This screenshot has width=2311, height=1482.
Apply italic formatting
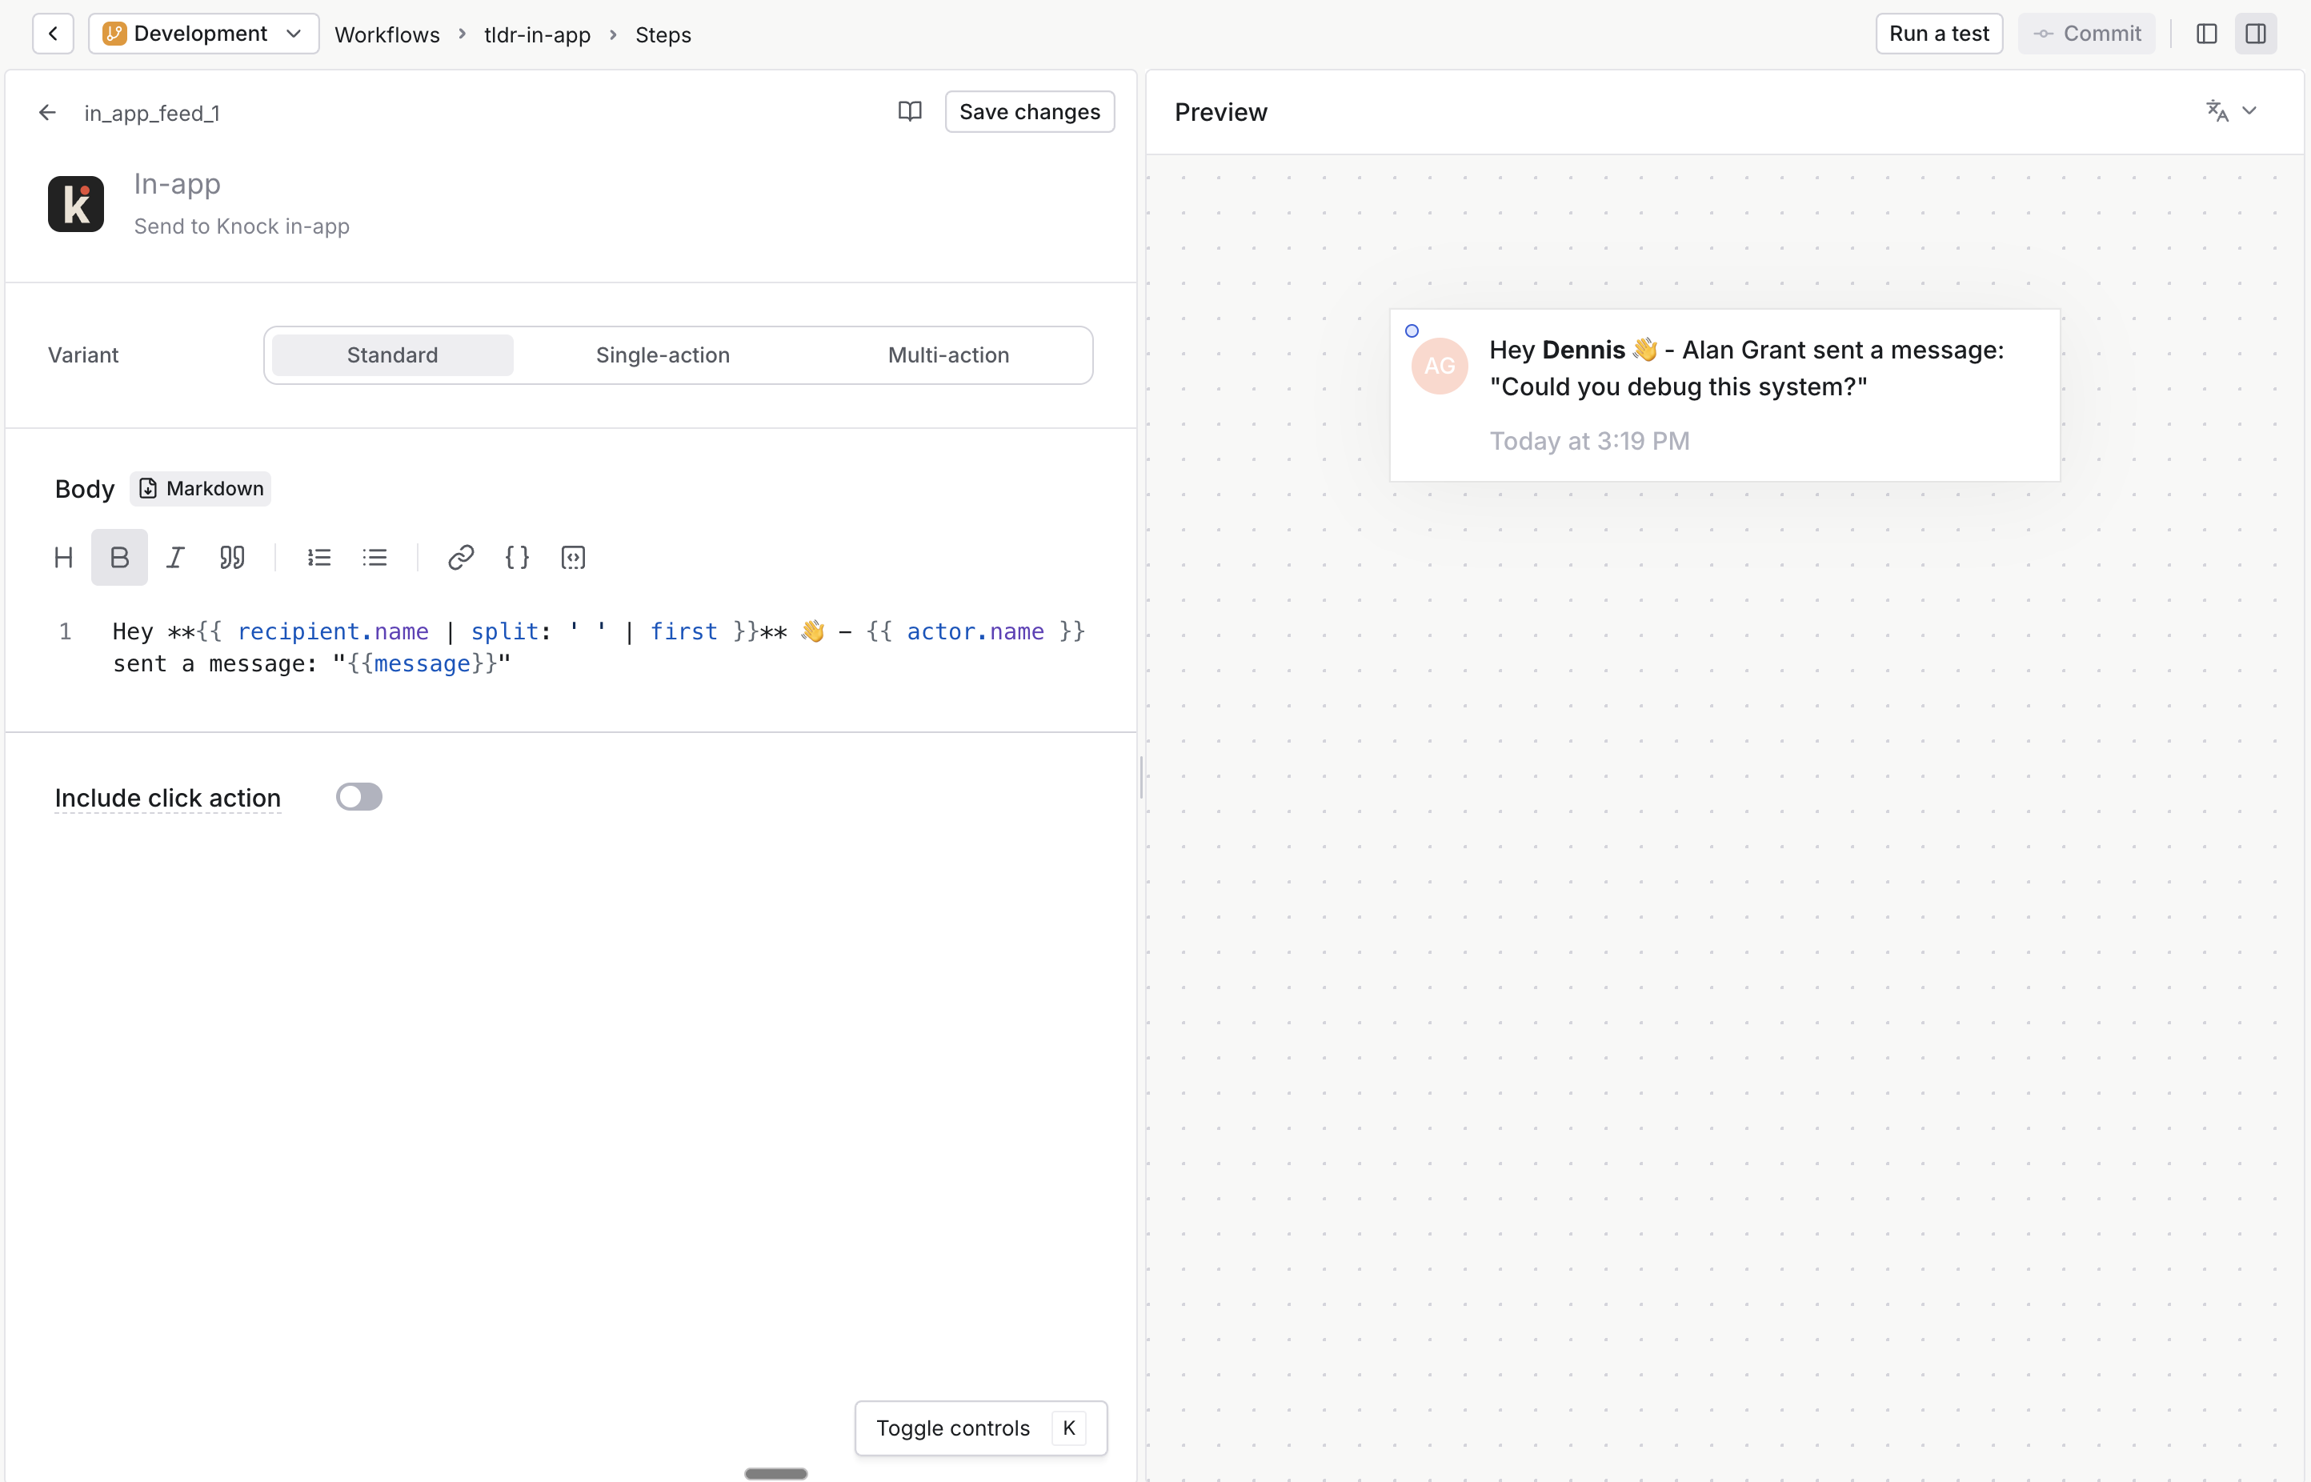(175, 557)
